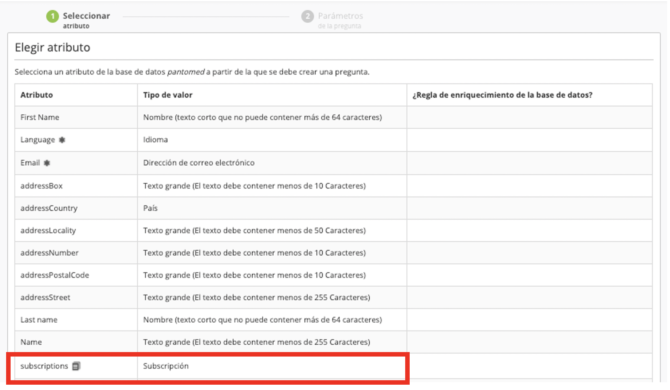
Task: Click the pantomed database name text
Action: [186, 72]
